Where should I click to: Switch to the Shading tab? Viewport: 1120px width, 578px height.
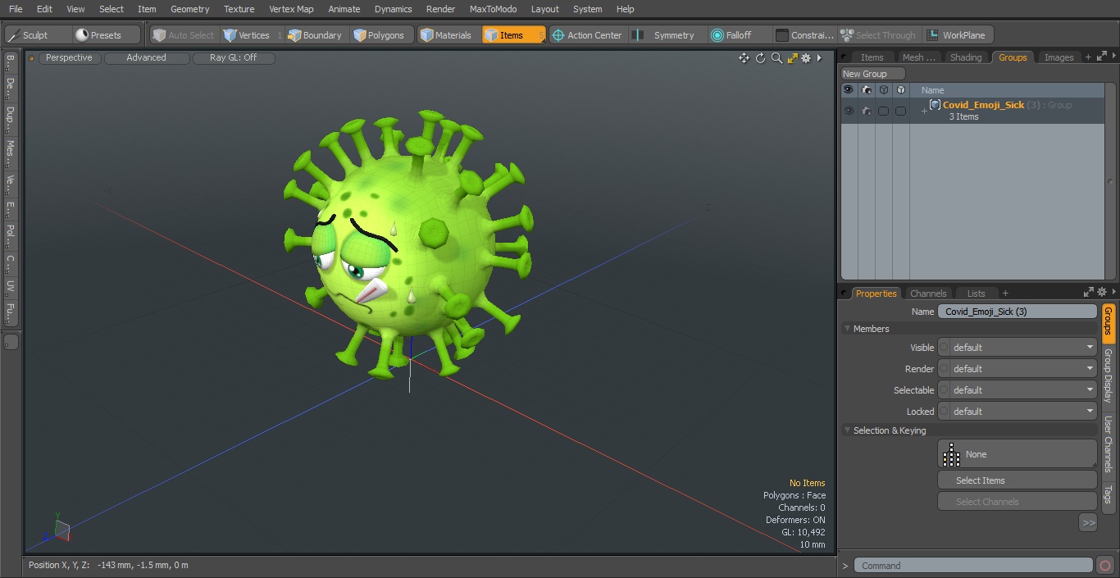tap(966, 57)
